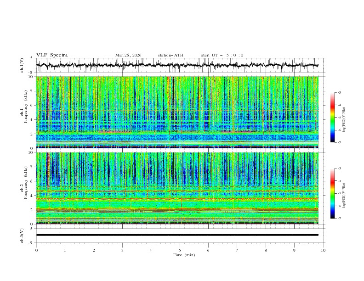
Task: Click the ch.1 PSD color scale bar
Action: [333, 118]
